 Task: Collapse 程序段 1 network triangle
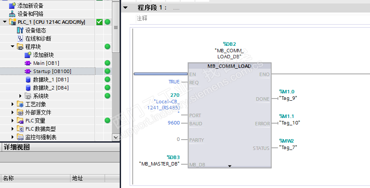125,8
